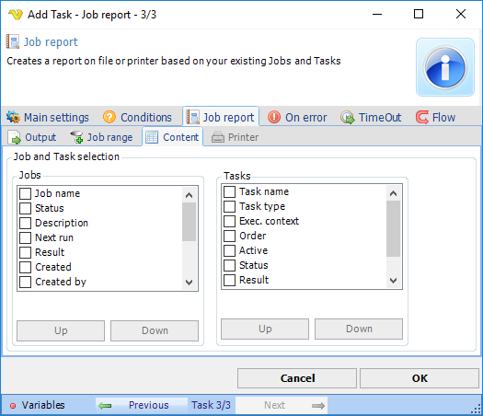The width and height of the screenshot is (483, 416).
Task: Tick the Jobs Result checkbox
Action: (x=25, y=252)
